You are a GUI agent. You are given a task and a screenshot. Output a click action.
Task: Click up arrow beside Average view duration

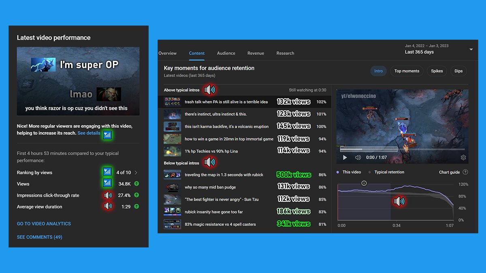136,206
